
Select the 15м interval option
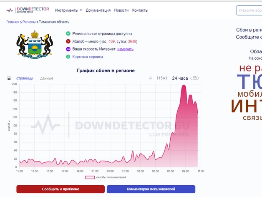(x=162, y=78)
